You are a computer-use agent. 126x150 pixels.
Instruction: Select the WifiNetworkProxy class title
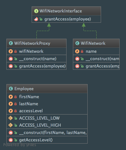(x=32, y=43)
